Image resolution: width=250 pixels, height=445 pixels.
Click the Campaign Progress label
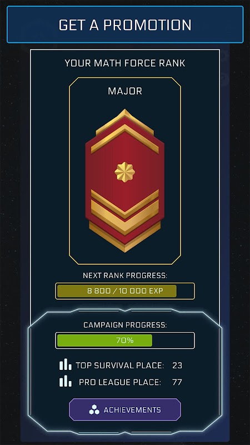pos(125,325)
